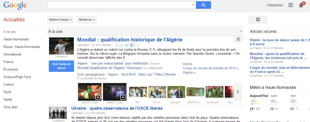Open the notifications bell

tap(301, 5)
